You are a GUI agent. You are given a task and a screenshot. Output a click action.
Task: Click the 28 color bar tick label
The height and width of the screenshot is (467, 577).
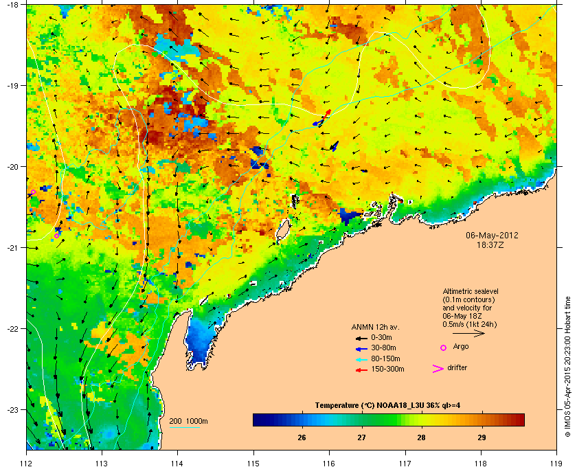point(421,437)
